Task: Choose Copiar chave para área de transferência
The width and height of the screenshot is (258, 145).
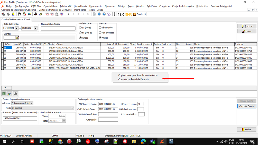Action: tap(138, 75)
